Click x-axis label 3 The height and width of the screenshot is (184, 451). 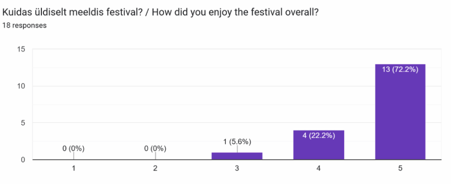[237, 168]
